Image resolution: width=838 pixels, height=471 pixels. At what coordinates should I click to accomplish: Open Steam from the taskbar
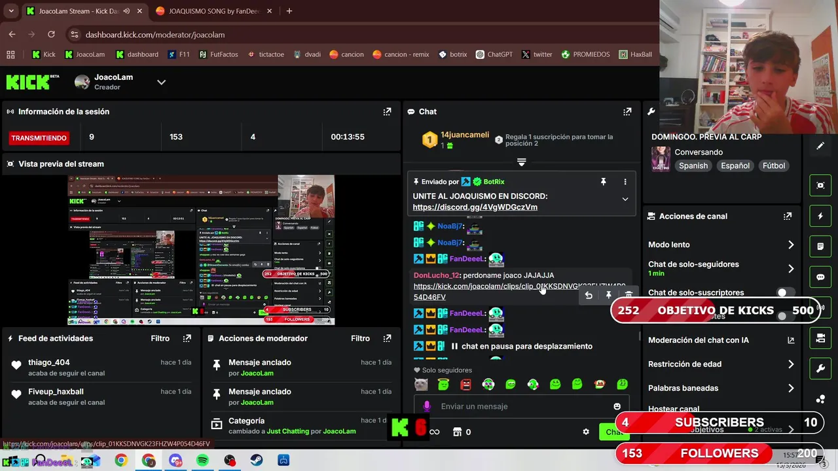click(257, 461)
